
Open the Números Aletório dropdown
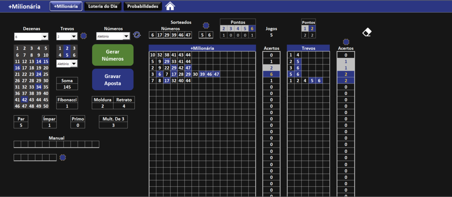[126, 36]
